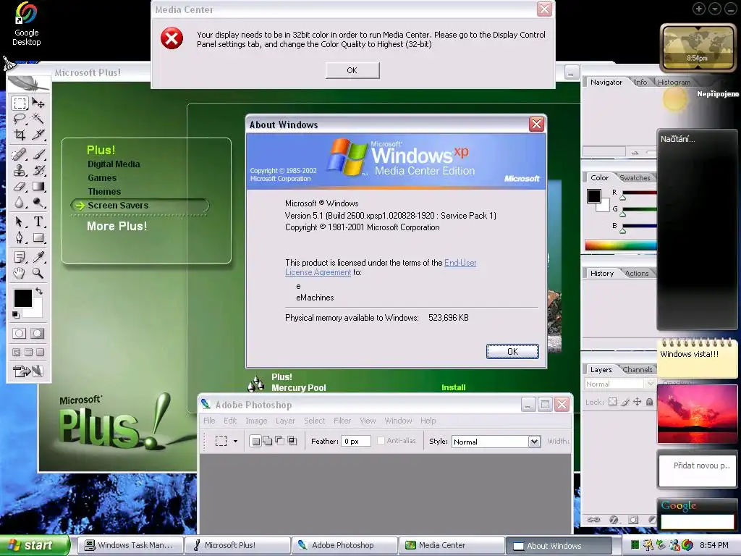Select the Type tool
Image resolution: width=741 pixels, height=556 pixels.
38,222
